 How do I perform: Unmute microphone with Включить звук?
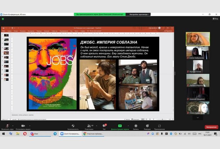(x=7, y=125)
